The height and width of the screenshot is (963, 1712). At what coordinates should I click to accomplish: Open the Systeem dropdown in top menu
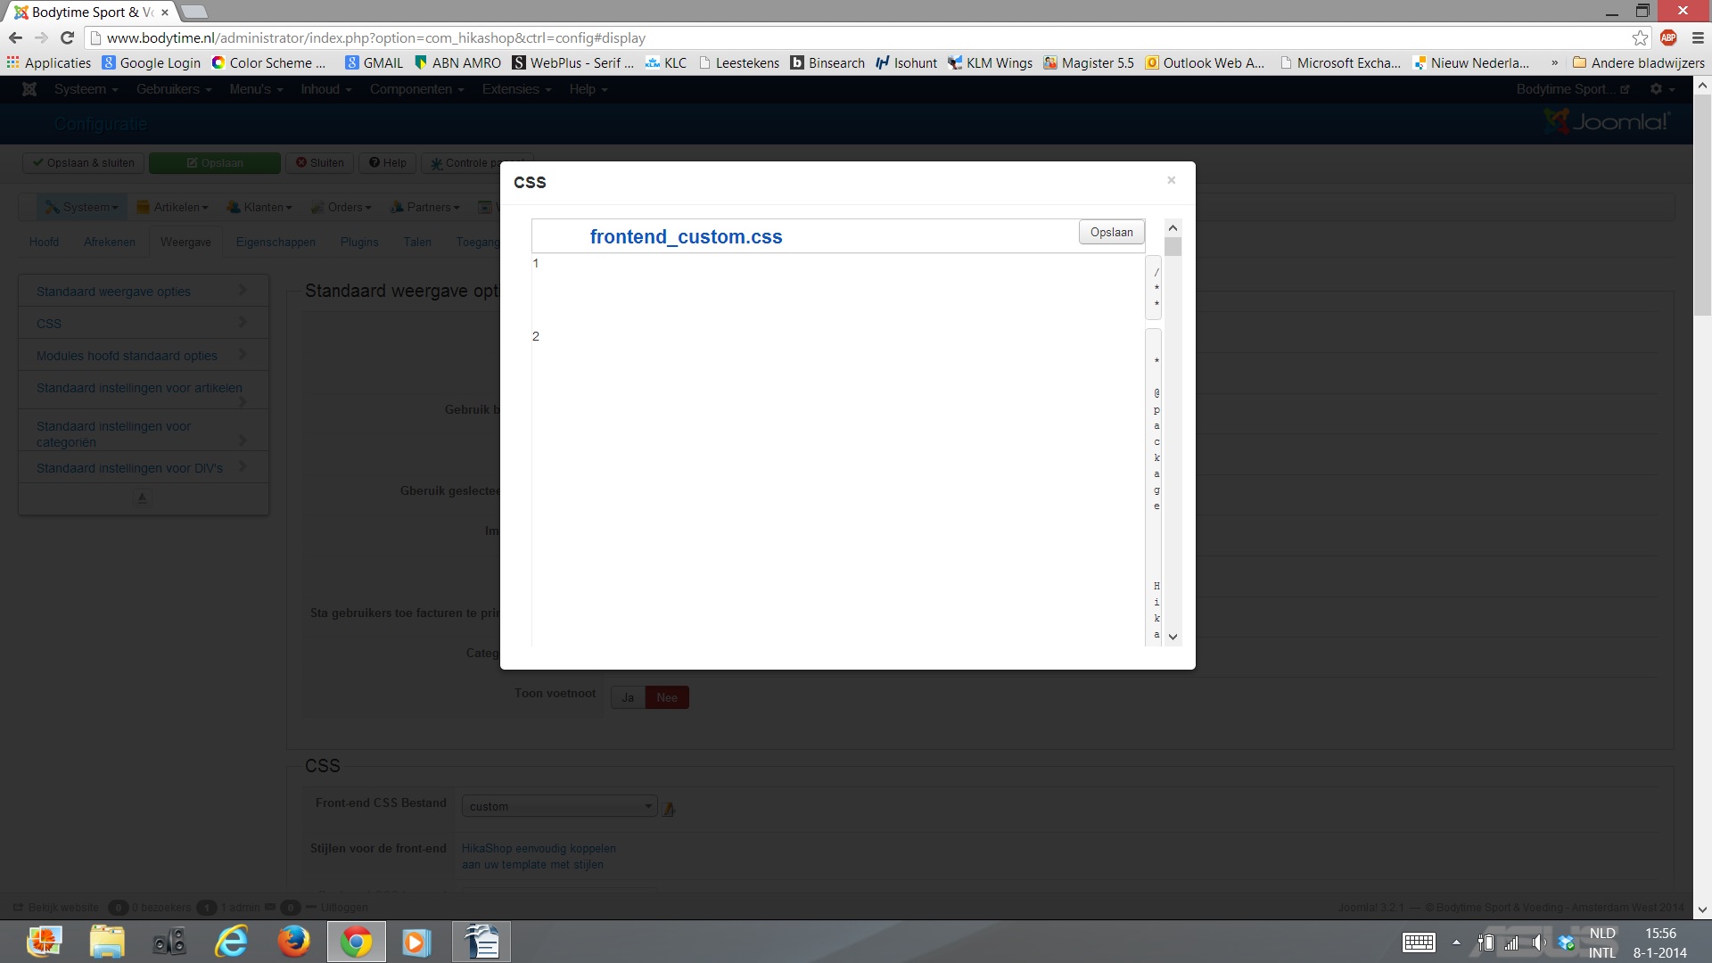pos(86,89)
